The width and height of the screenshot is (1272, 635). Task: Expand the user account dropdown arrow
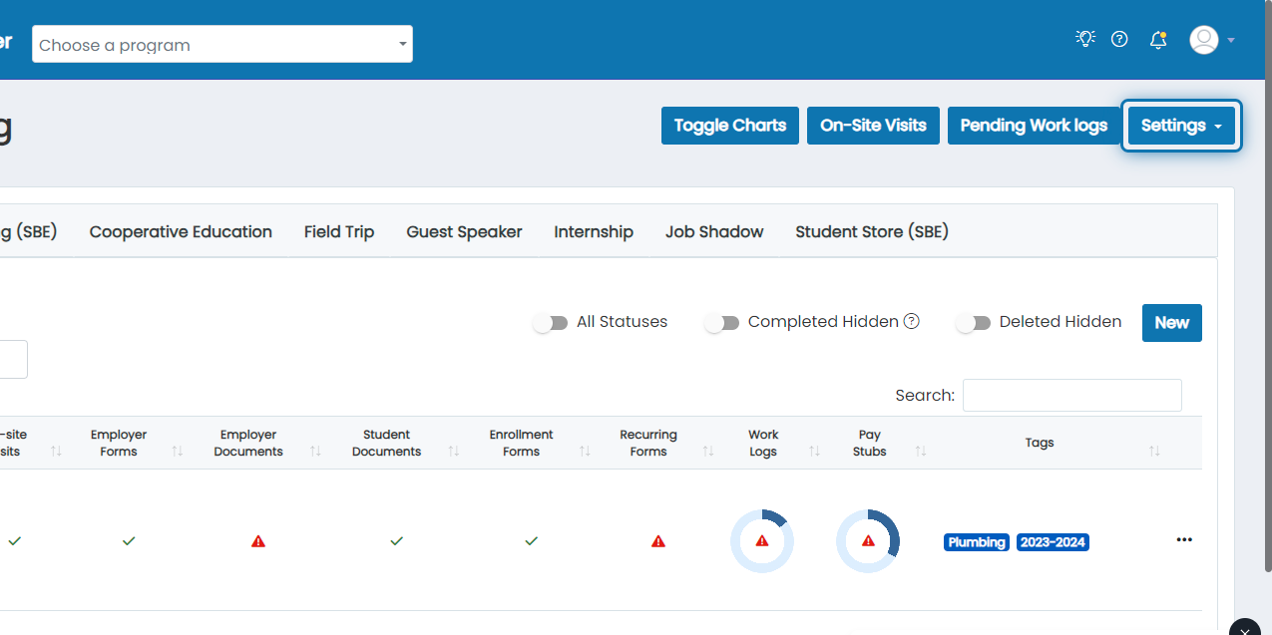[x=1231, y=41]
